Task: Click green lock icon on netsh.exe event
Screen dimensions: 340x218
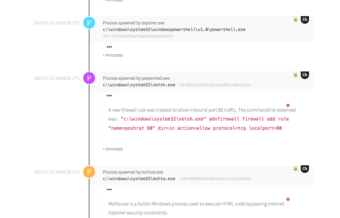Action: tap(295, 75)
